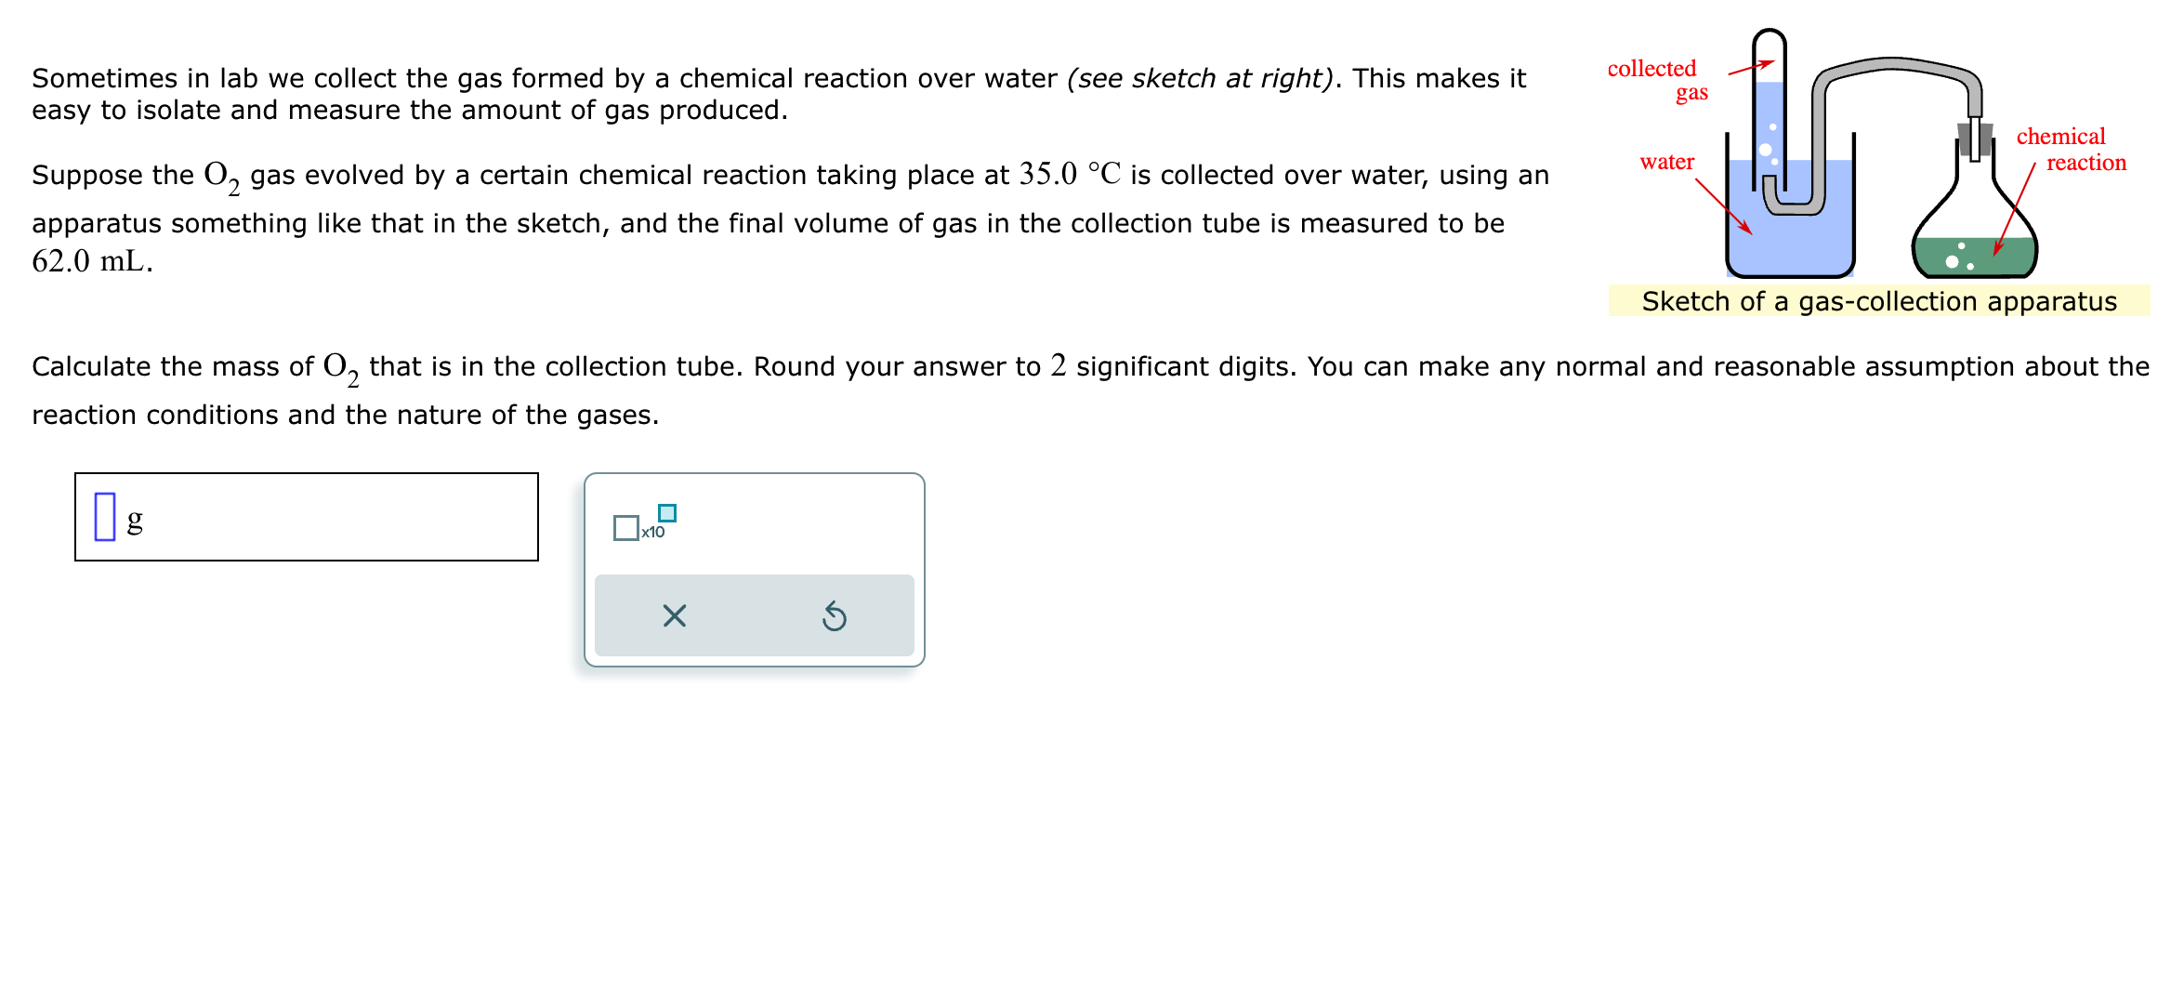Click the 35.0 °C temperature in the problem statement
Image resolution: width=2184 pixels, height=1004 pixels.
pos(1069,173)
